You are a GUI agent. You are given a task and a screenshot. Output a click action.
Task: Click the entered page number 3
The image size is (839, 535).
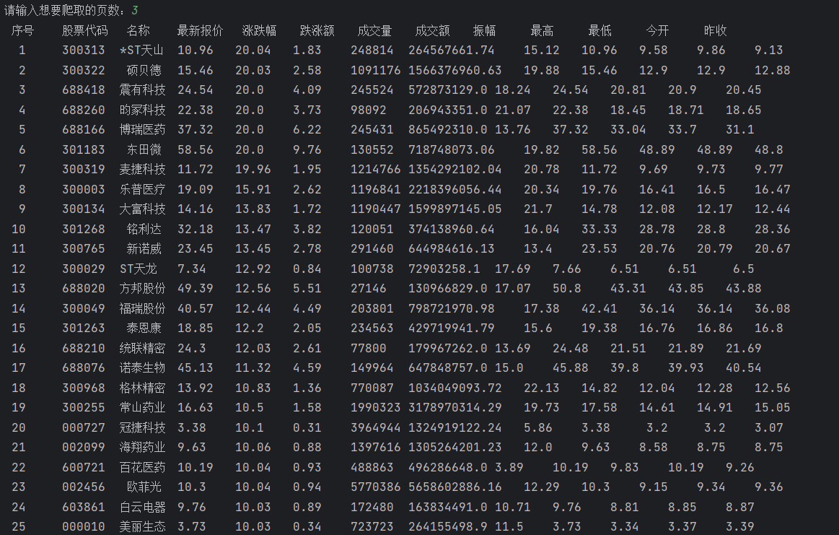coord(135,10)
